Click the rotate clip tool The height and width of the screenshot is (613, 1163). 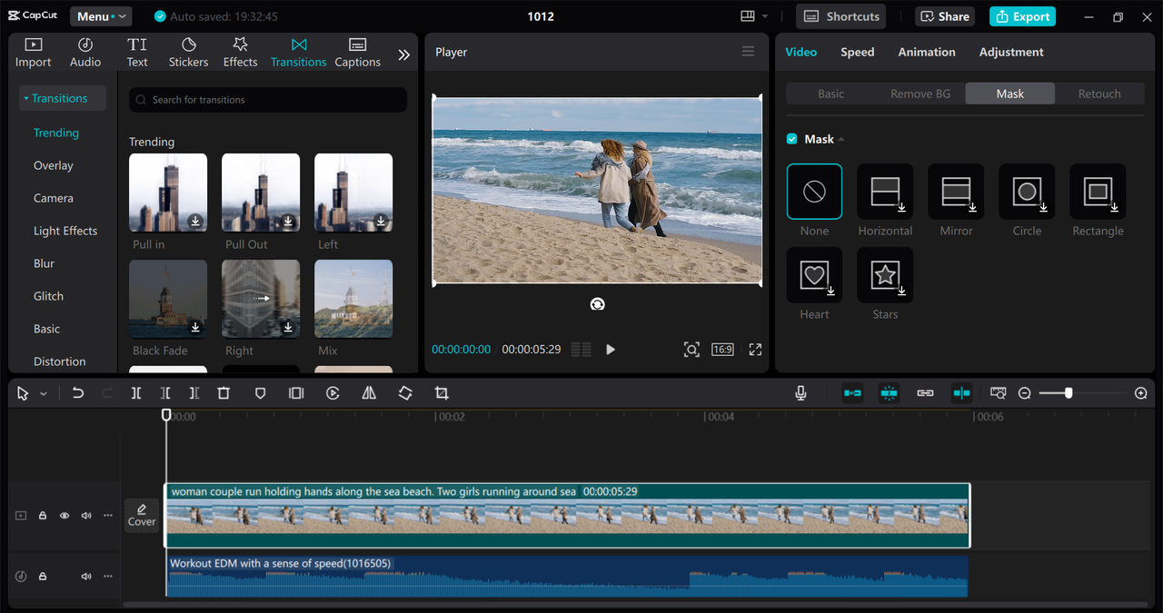(405, 393)
